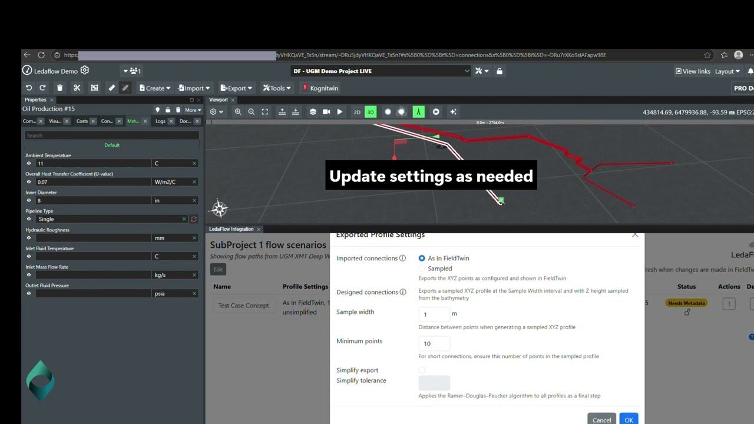Click into the Sample width field
Image resolution: width=754 pixels, height=424 pixels.
point(434,314)
